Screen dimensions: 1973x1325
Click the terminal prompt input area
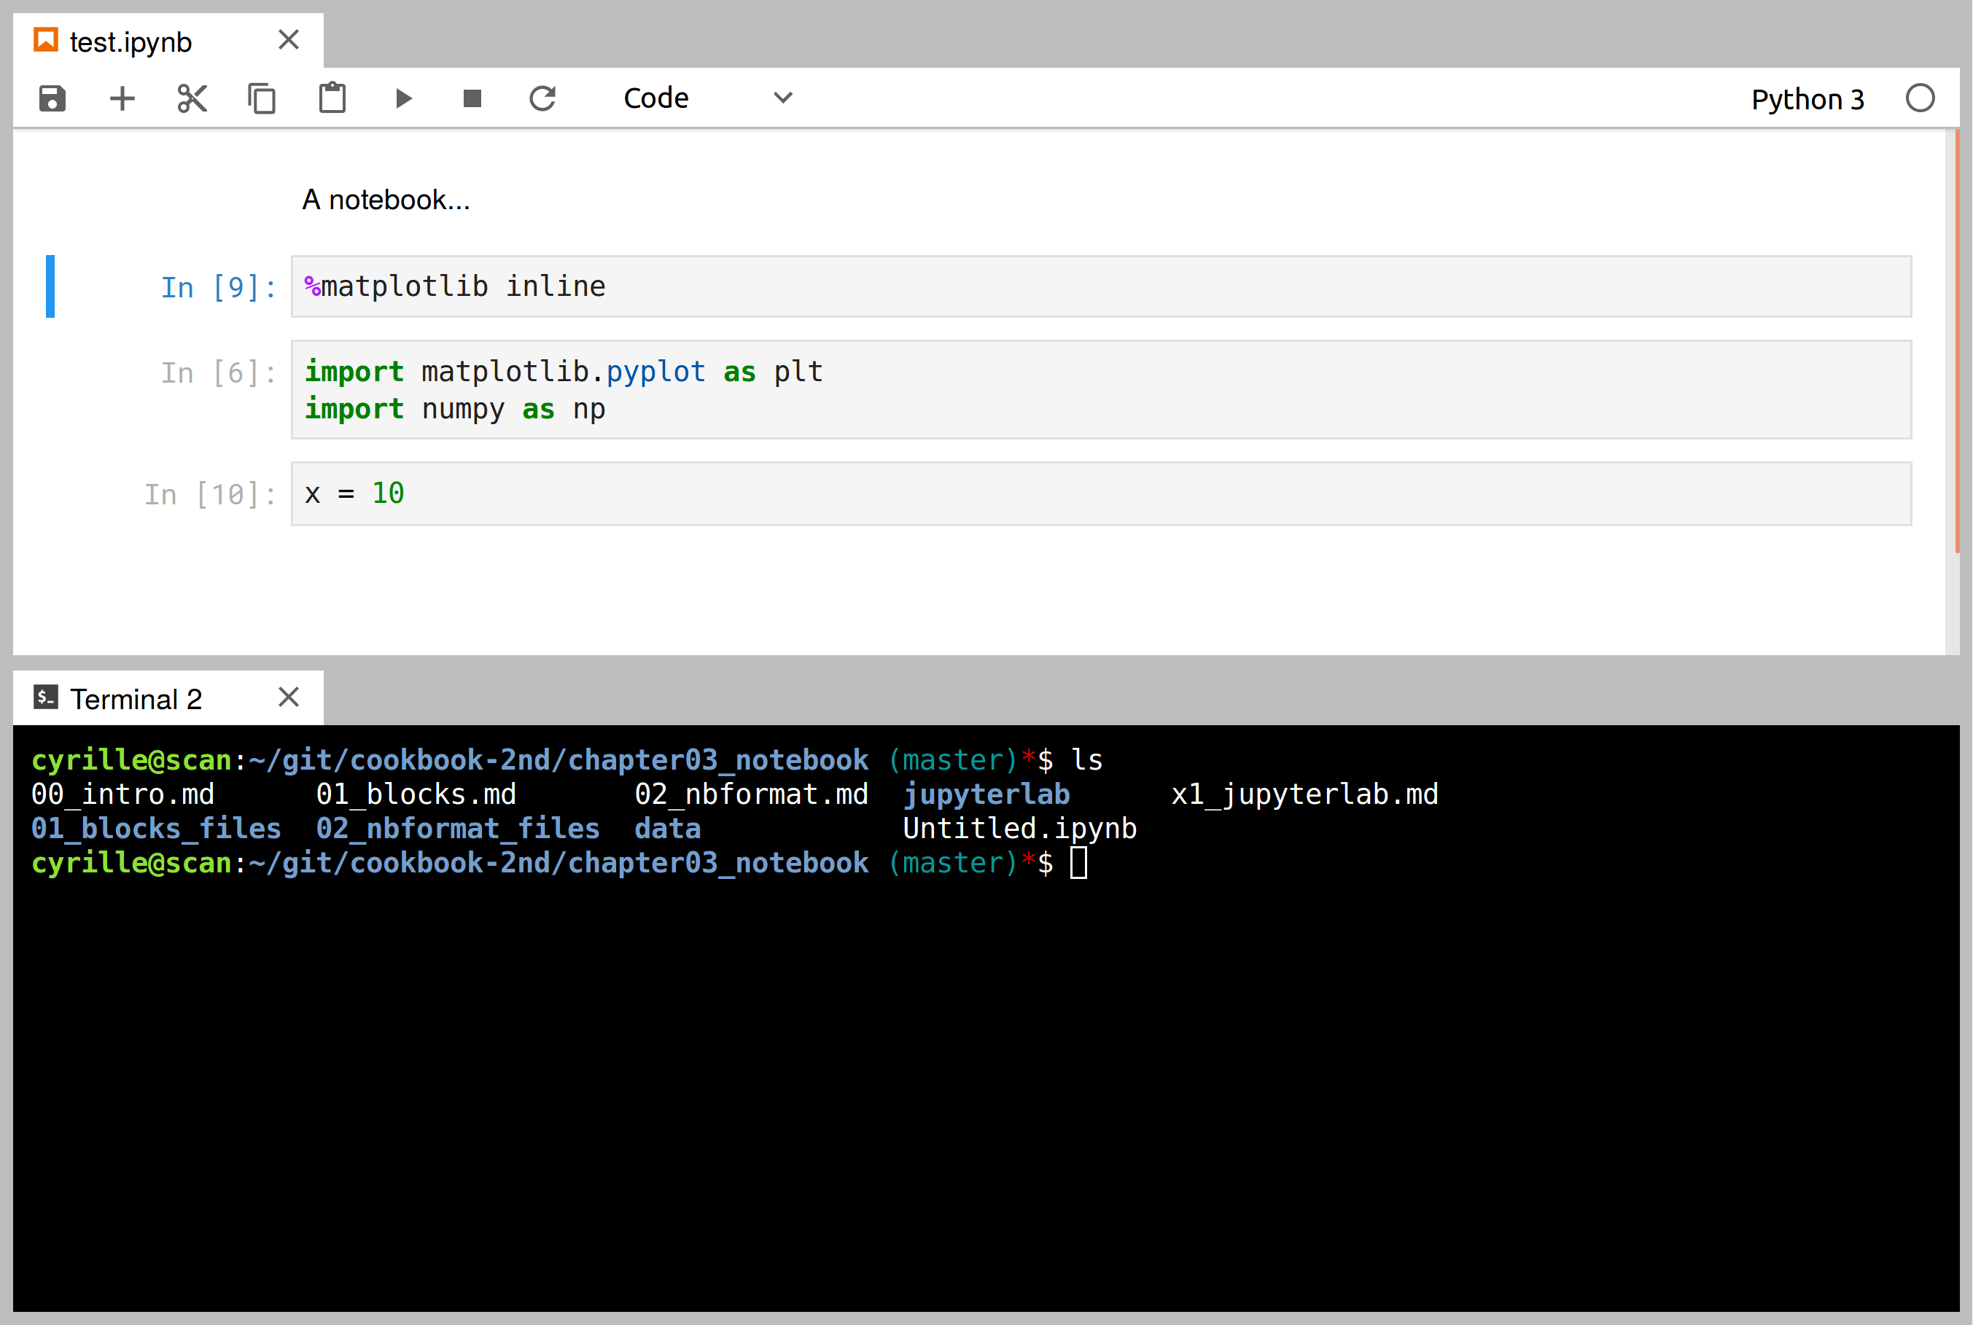point(1080,863)
